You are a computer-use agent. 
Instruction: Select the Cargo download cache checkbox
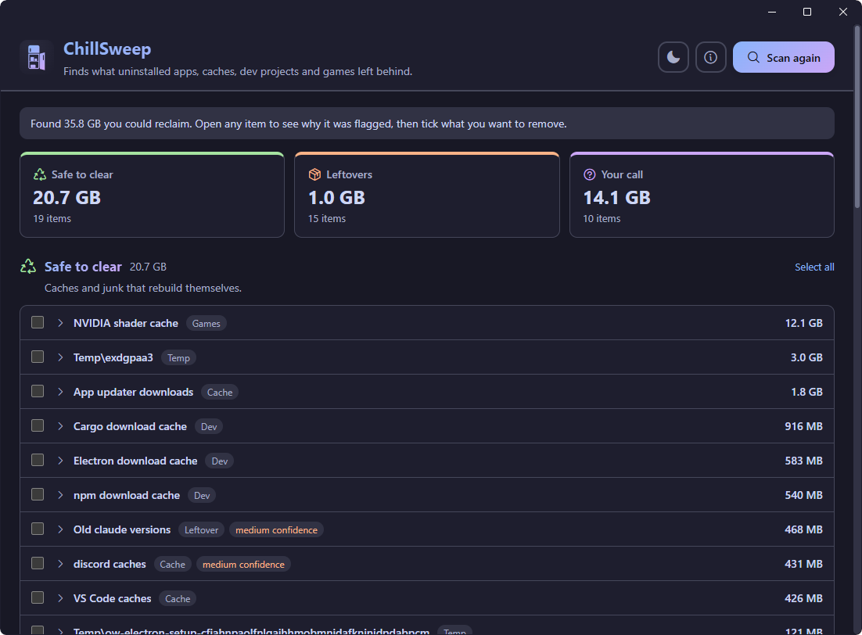point(38,425)
